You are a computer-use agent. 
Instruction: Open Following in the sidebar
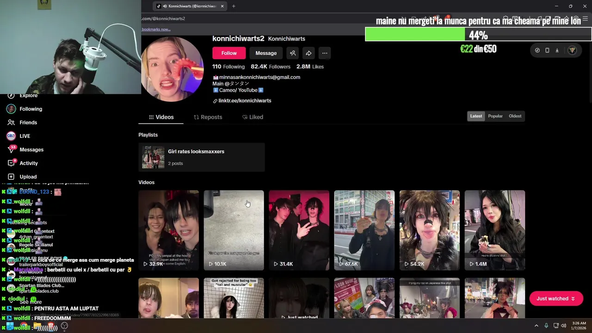[x=31, y=109]
